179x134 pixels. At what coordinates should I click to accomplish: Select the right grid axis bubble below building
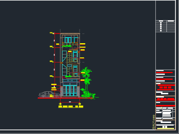pos(80,104)
